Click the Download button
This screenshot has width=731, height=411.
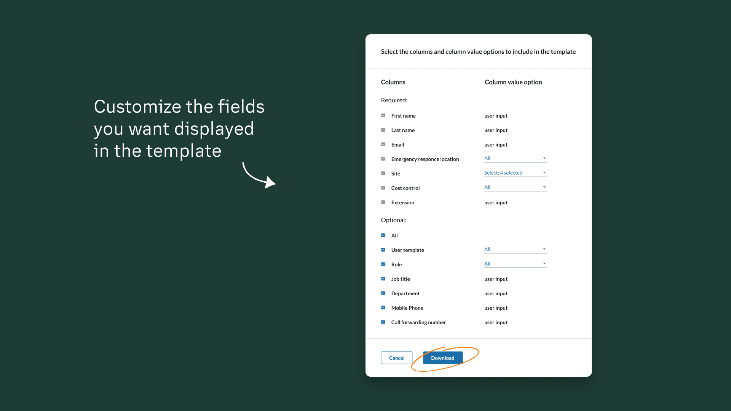pyautogui.click(x=442, y=358)
